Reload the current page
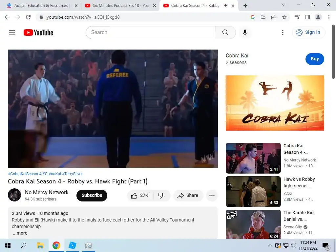Screen dimensions: 336x252 28,17
